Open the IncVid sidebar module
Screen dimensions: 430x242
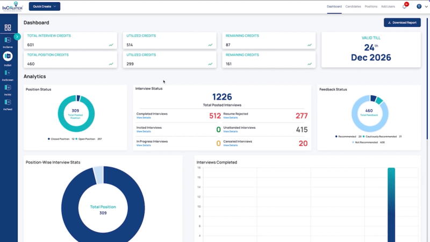8,90
